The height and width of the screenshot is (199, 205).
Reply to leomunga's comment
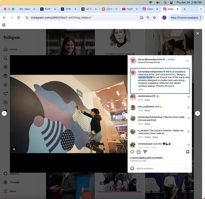(147, 124)
